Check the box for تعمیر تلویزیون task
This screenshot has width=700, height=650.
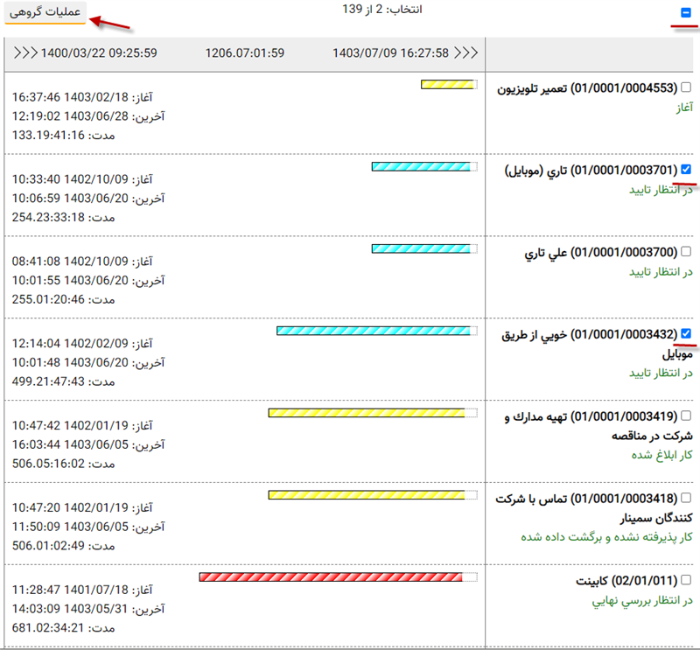pos(686,87)
